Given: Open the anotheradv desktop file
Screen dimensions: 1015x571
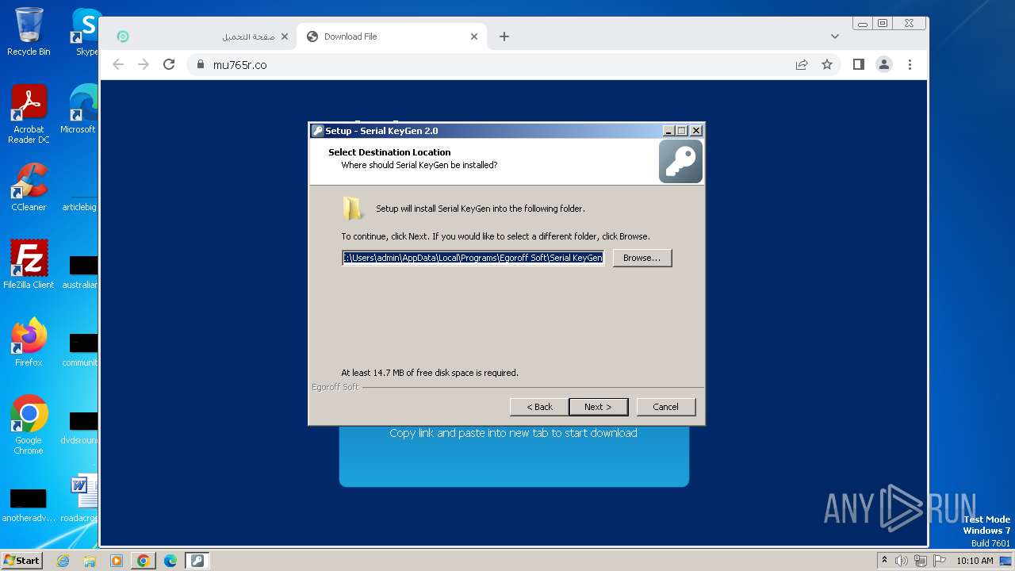Looking at the screenshot, I should [29, 504].
